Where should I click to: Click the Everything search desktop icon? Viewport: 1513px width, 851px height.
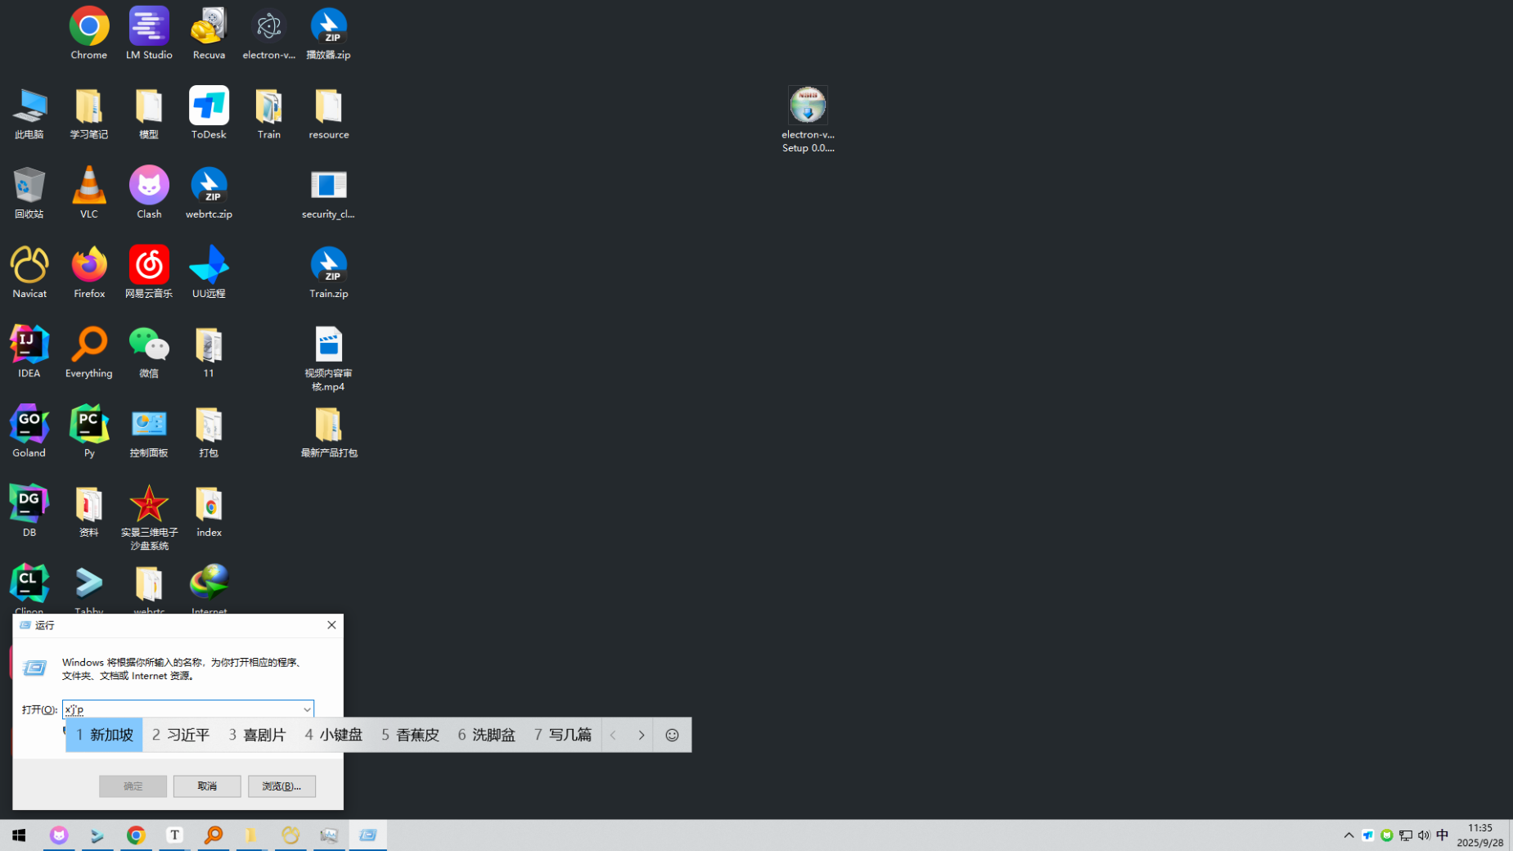(x=89, y=346)
